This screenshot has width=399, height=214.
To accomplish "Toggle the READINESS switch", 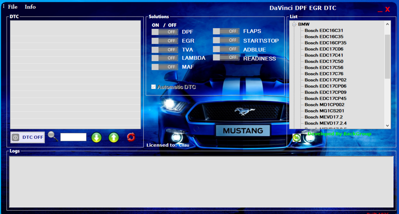I will pyautogui.click(x=226, y=57).
